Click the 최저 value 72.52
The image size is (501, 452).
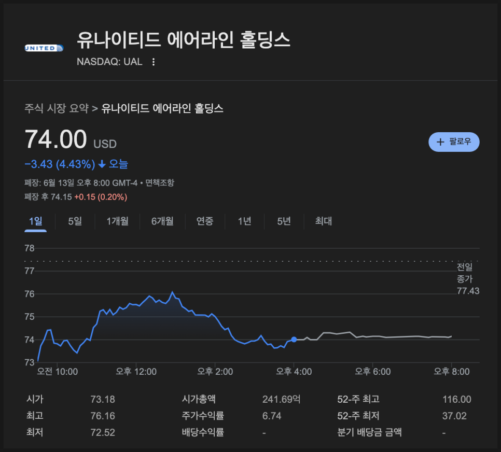point(103,432)
